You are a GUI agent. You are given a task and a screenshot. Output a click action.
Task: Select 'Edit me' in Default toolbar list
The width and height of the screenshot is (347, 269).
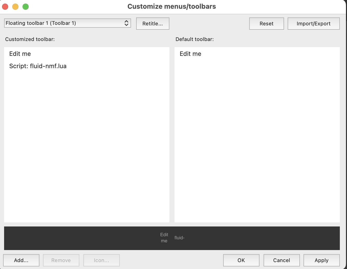(257, 54)
